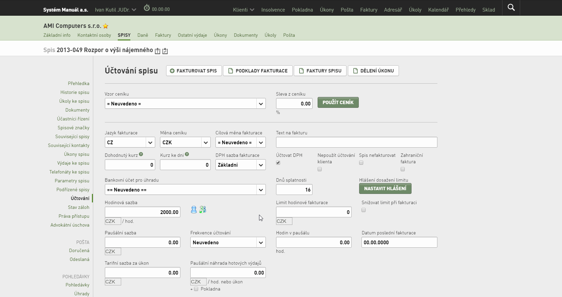
Task: Start the stopwatch timer icon
Action: coord(147,8)
